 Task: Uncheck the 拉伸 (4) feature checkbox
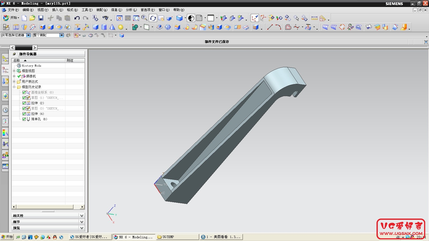[x=24, y=114]
